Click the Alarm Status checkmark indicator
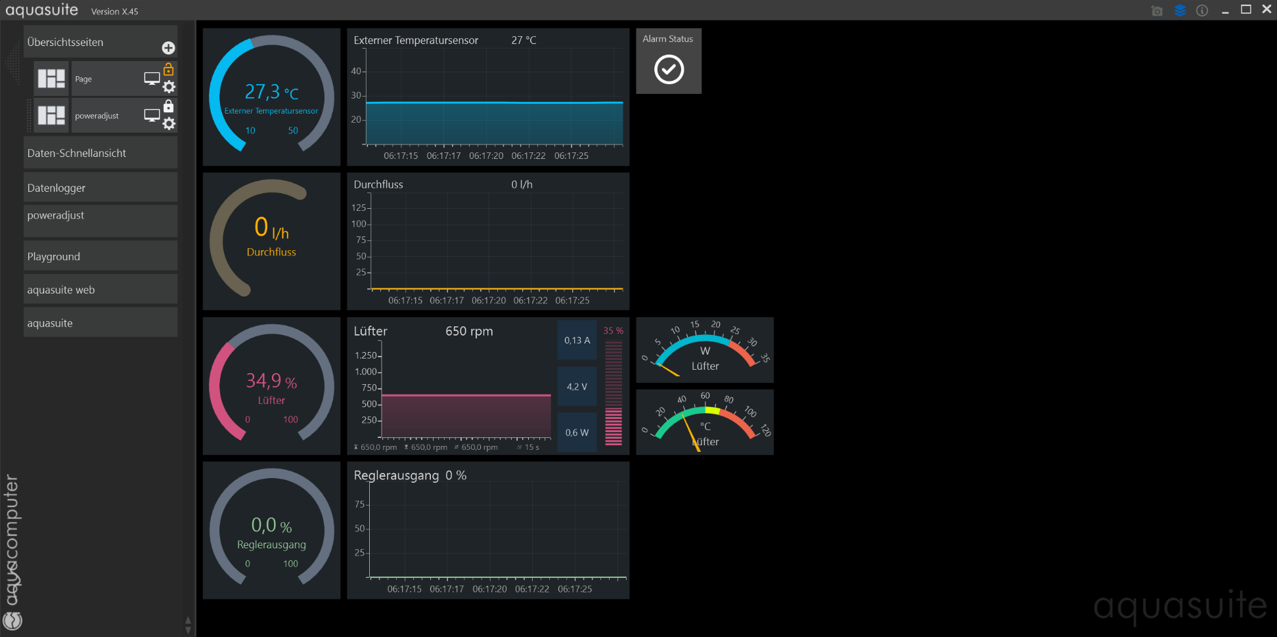 [x=669, y=70]
